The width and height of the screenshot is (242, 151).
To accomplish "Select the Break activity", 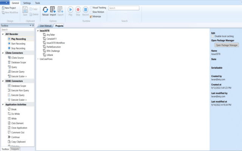I will (14, 109).
